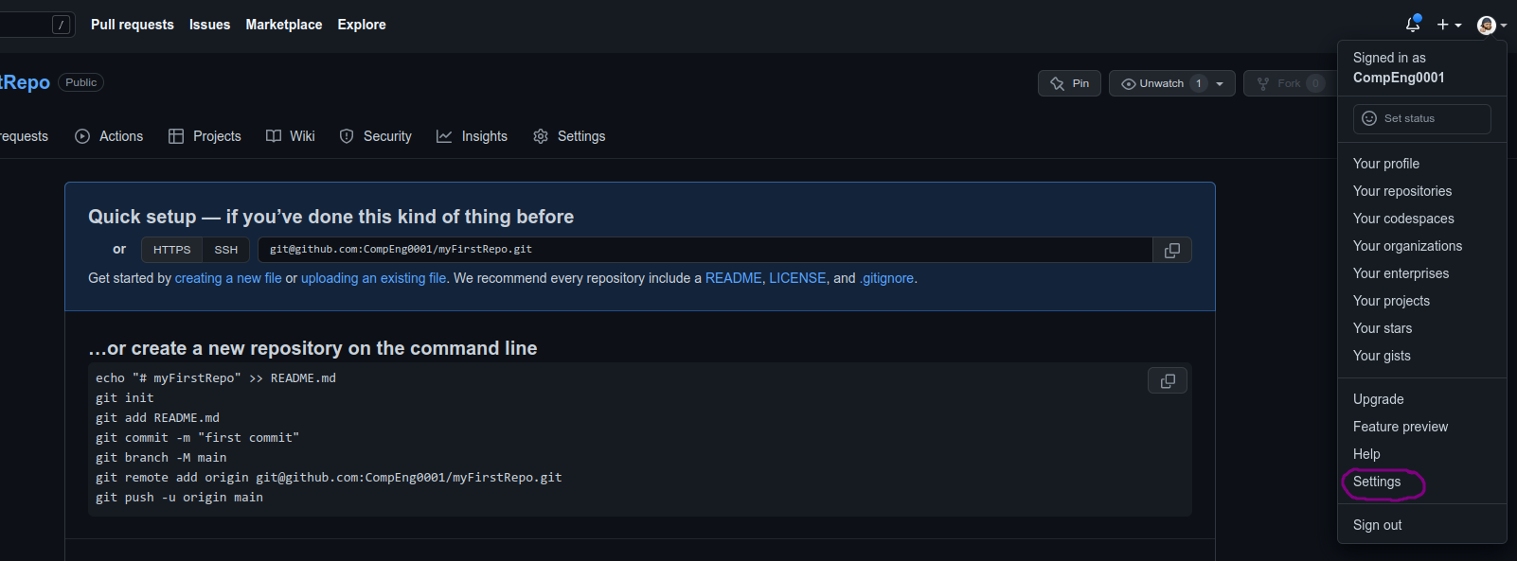Click the repository URL text field

(705, 250)
